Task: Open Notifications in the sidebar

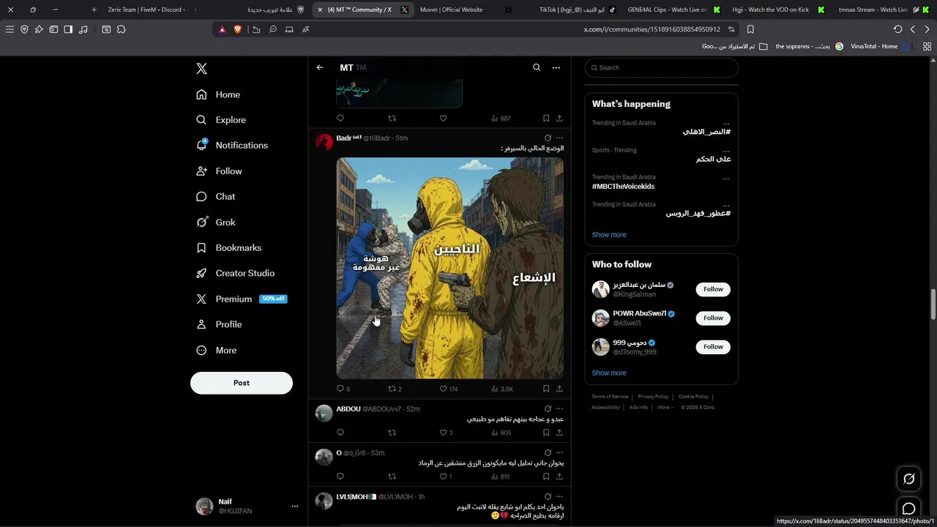Action: coord(232,145)
